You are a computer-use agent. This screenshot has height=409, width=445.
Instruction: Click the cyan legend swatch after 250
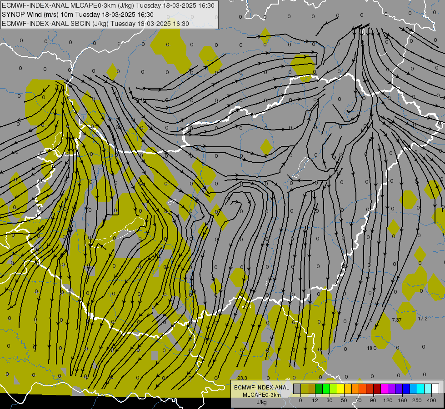point(421,389)
